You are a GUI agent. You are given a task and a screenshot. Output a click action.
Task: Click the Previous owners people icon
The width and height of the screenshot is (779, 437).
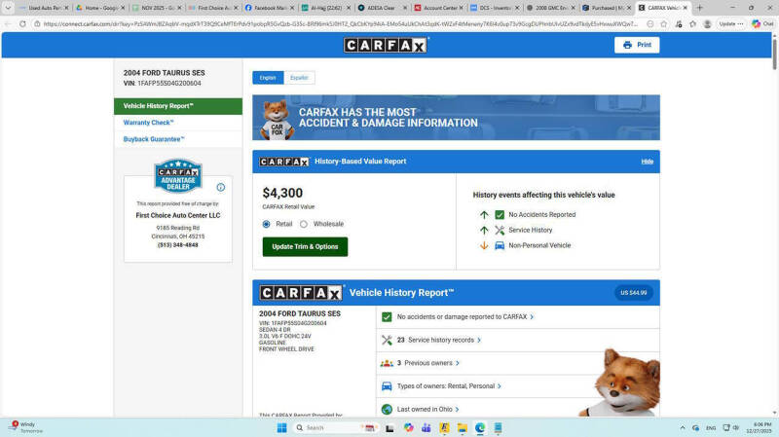tap(387, 363)
